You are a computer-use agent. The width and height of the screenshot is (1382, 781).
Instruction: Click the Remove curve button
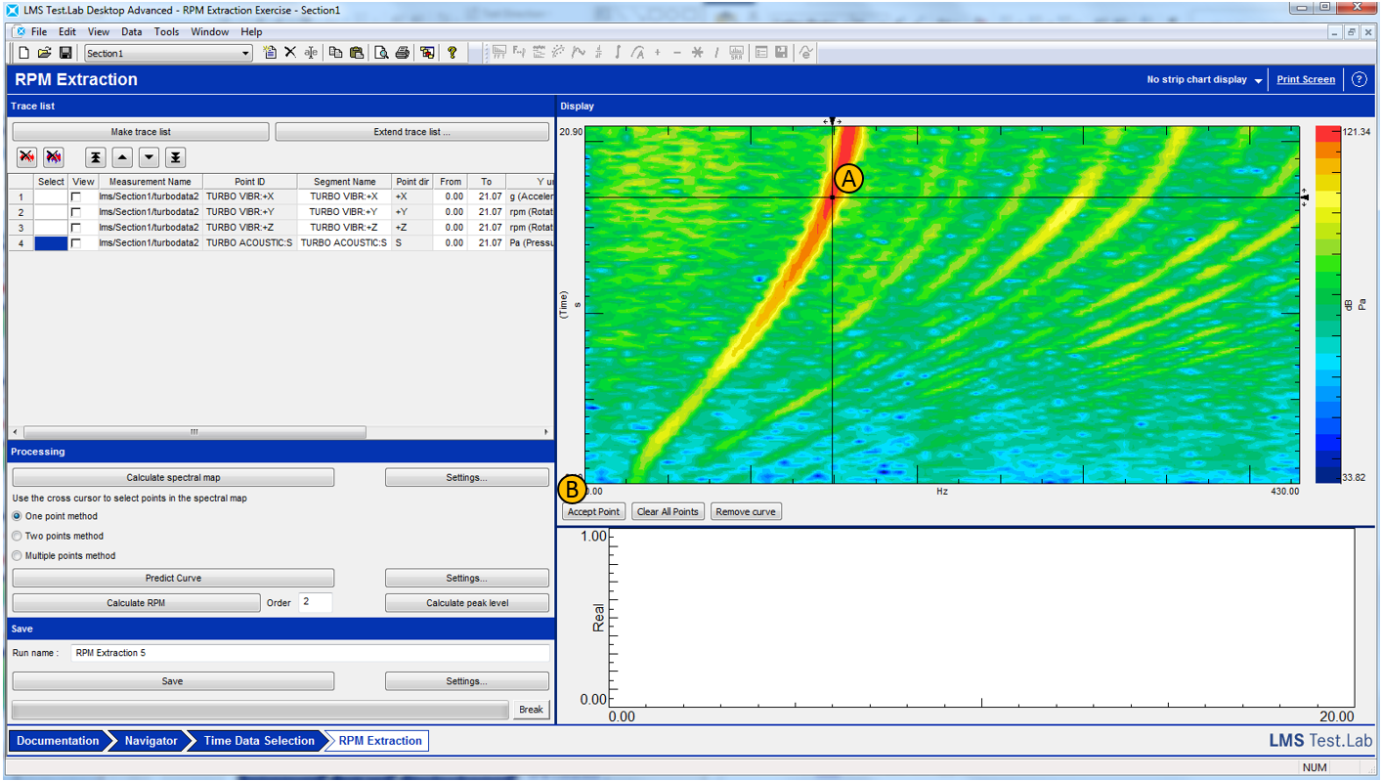(746, 511)
